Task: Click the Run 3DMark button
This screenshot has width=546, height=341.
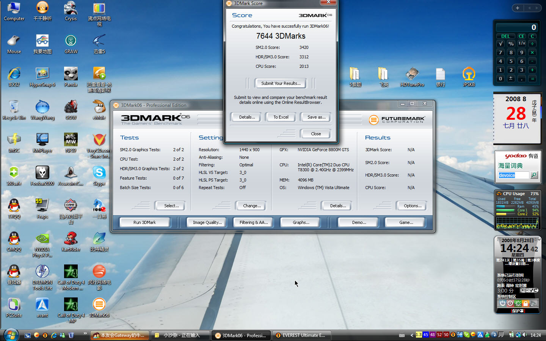Action: (x=144, y=222)
